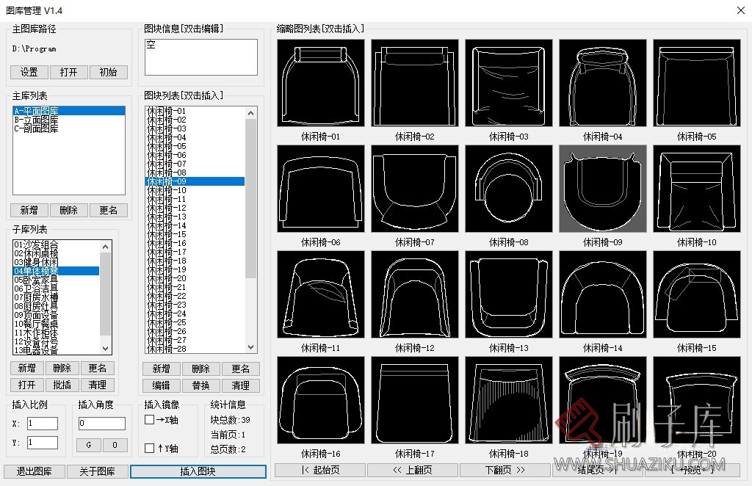Click the 插入角度 angle input field
This screenshot has height=486, width=752.
point(101,423)
